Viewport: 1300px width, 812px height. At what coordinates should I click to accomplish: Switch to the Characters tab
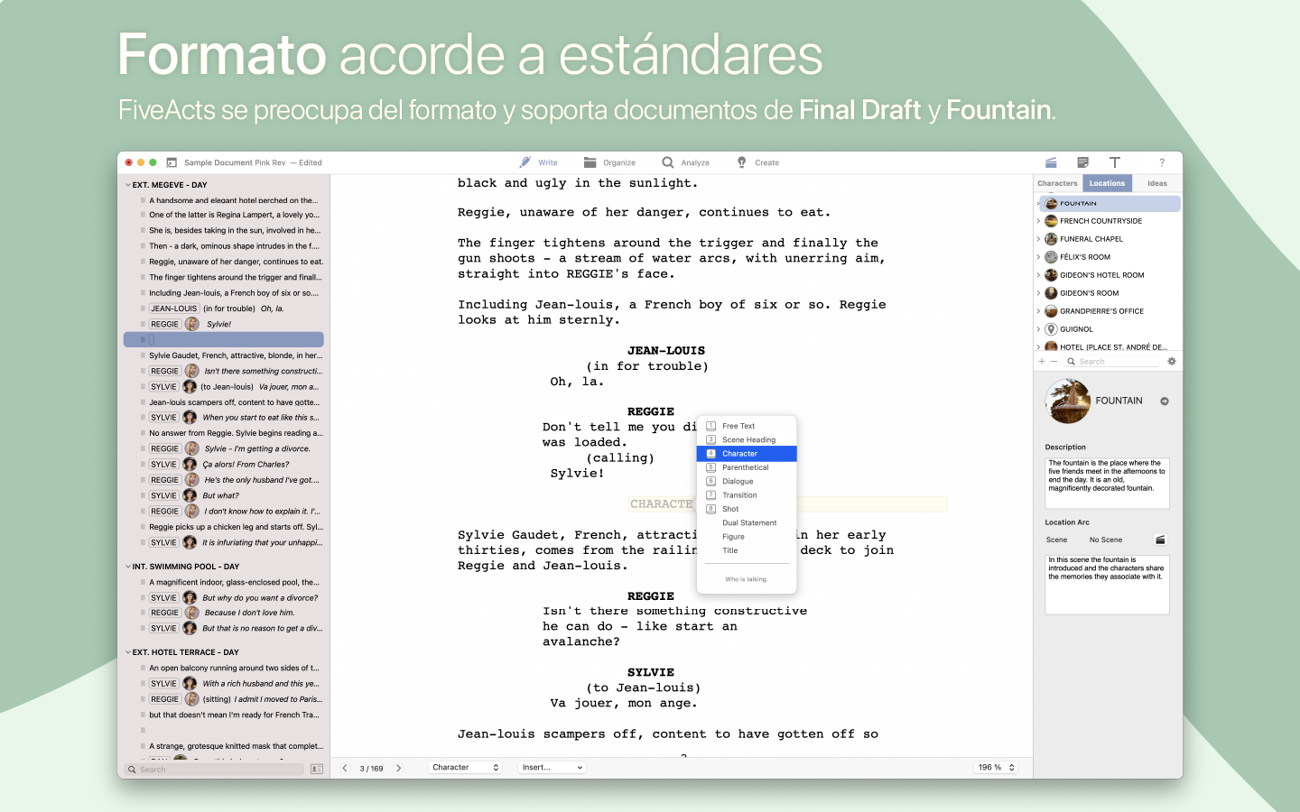coord(1057,183)
